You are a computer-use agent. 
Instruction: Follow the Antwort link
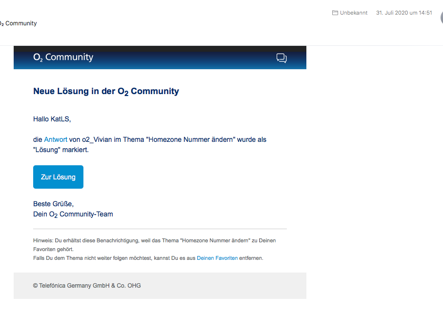click(56, 139)
